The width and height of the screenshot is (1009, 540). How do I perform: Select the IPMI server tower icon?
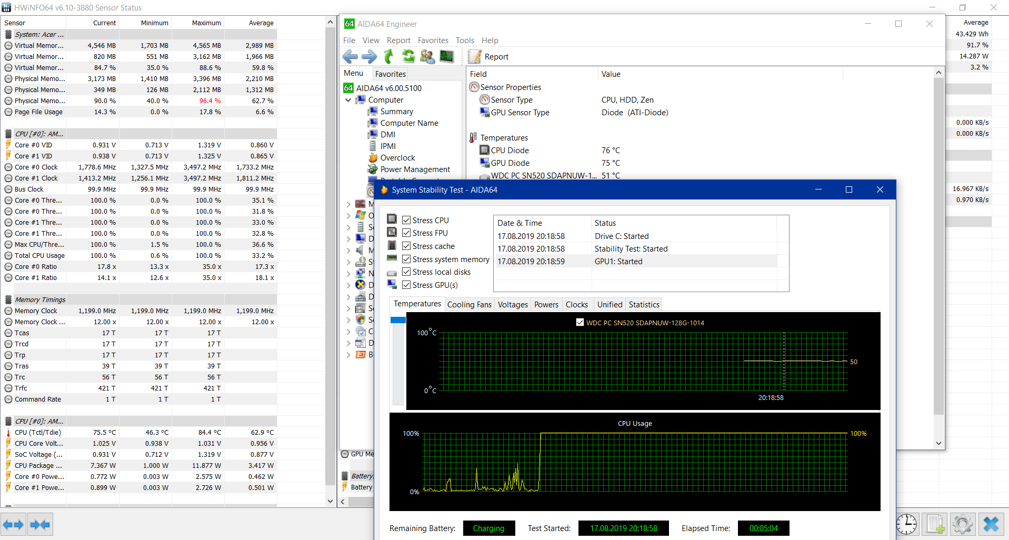373,146
